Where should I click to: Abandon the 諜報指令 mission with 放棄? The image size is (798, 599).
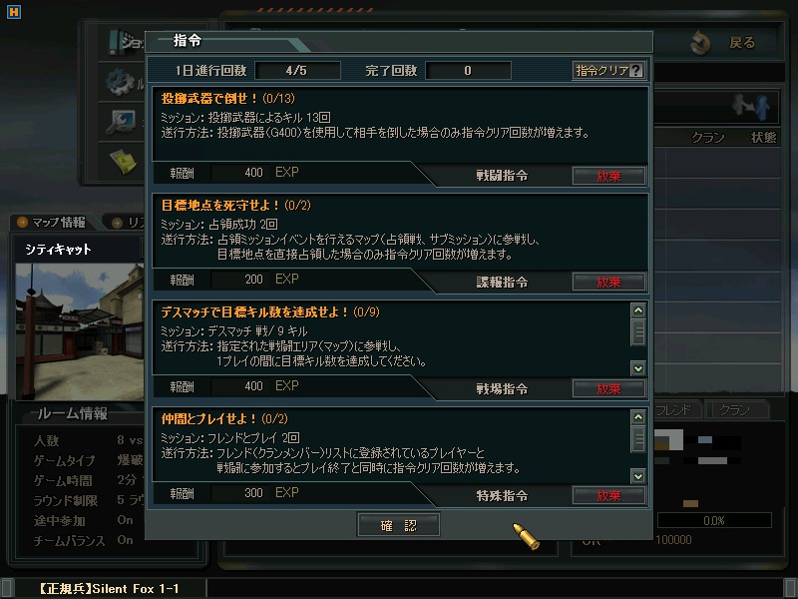(x=608, y=283)
